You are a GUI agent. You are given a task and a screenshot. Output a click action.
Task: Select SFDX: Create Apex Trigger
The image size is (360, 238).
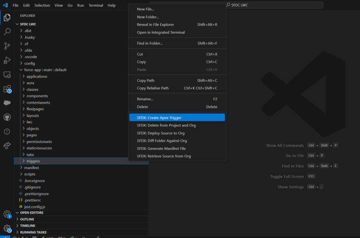click(159, 118)
